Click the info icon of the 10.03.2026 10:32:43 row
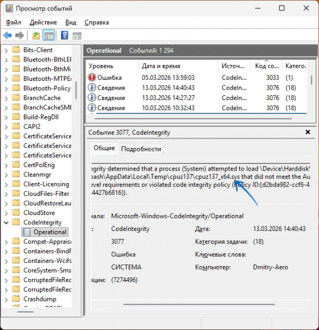The width and height of the screenshot is (319, 330). [x=92, y=108]
